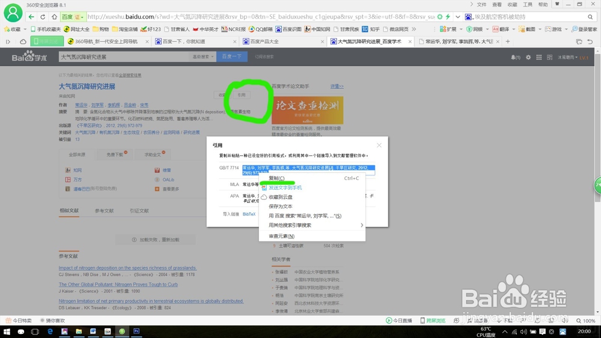This screenshot has height=338, width=601.
Task: Open the 论文查重检测 banner
Action: [x=307, y=110]
